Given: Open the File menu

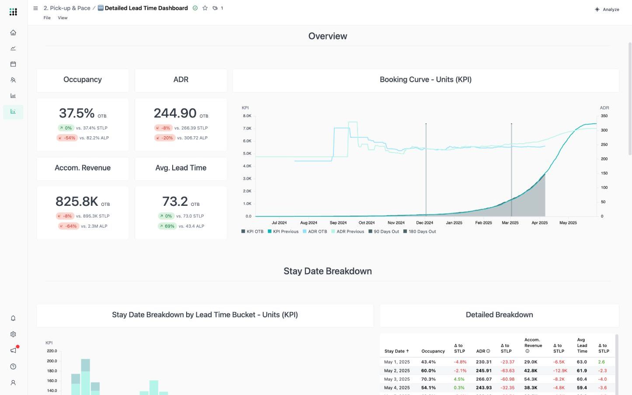Looking at the screenshot, I should tap(47, 18).
